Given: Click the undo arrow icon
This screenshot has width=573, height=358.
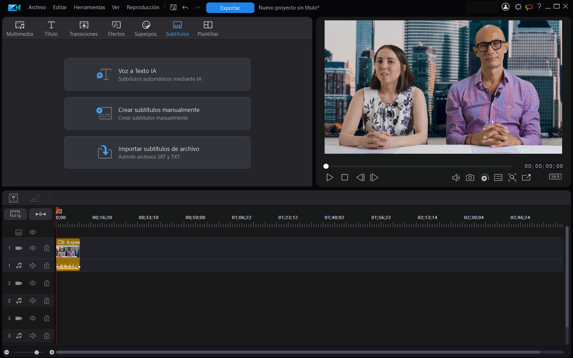Looking at the screenshot, I should tap(185, 7).
